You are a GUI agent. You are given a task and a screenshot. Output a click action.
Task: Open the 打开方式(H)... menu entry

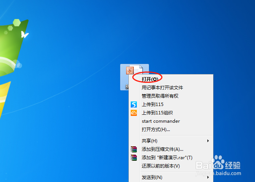tap(171, 130)
